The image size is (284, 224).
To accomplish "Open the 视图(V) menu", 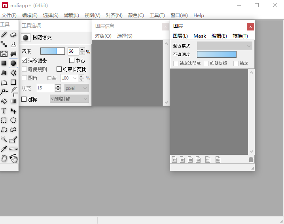I will point(93,15).
